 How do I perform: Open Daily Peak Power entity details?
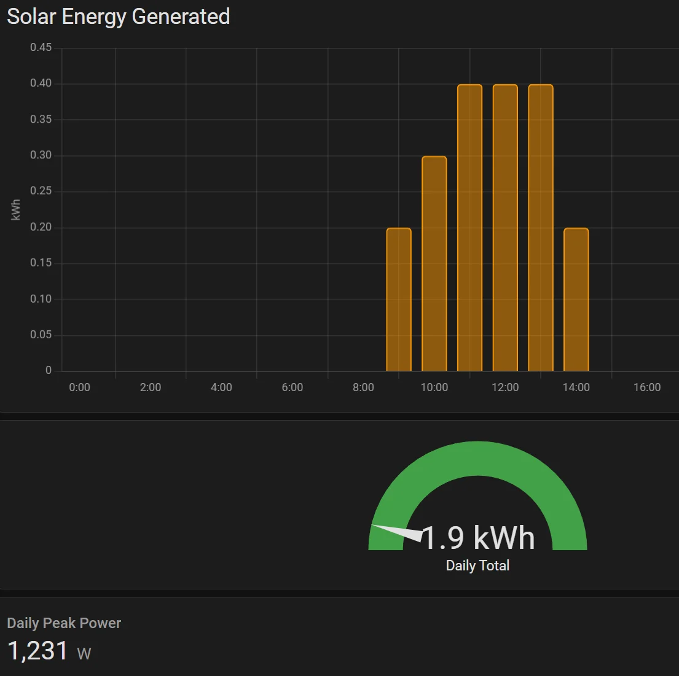pyautogui.click(x=64, y=623)
